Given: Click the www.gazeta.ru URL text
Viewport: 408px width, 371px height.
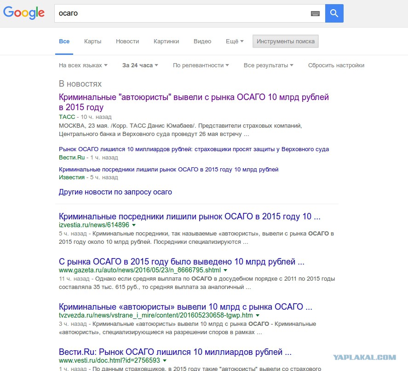Looking at the screenshot, I should [x=140, y=270].
